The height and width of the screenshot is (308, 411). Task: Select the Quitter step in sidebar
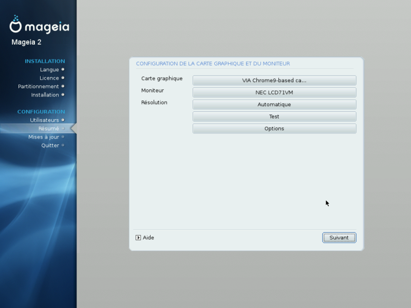[x=50, y=145]
